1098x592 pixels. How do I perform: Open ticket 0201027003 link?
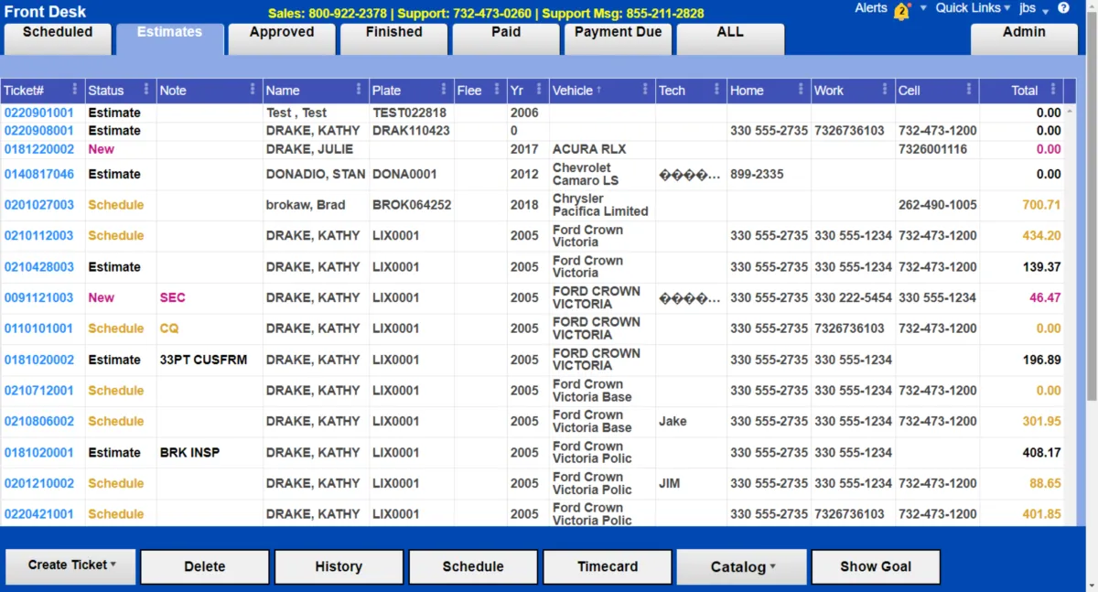[39, 205]
